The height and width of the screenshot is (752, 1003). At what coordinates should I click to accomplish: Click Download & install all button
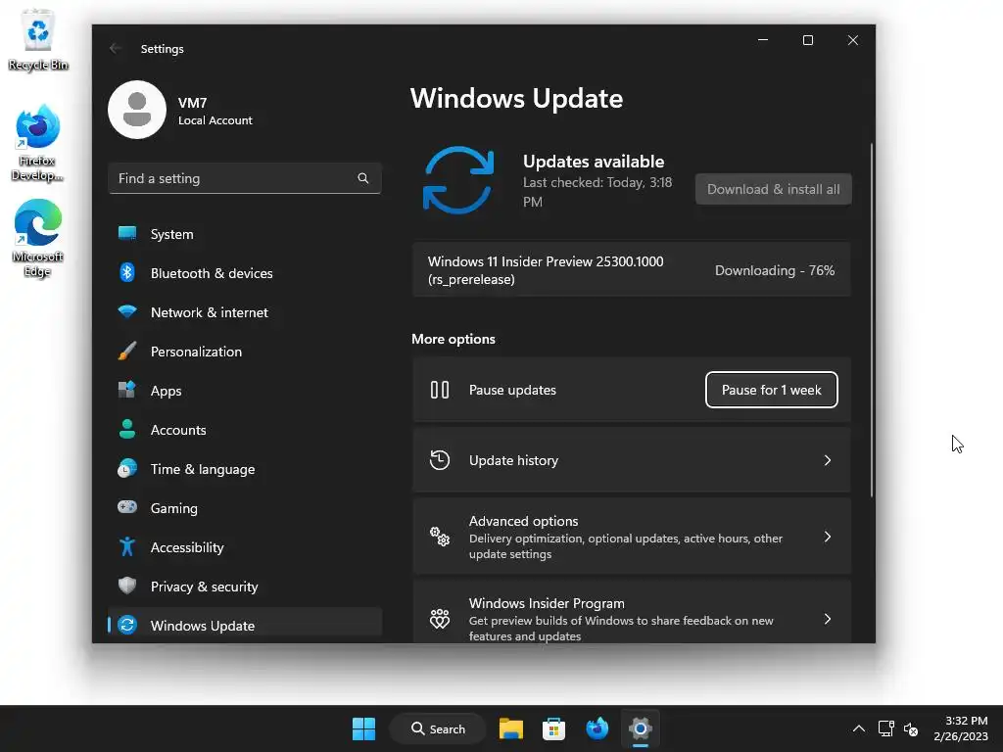(x=774, y=189)
